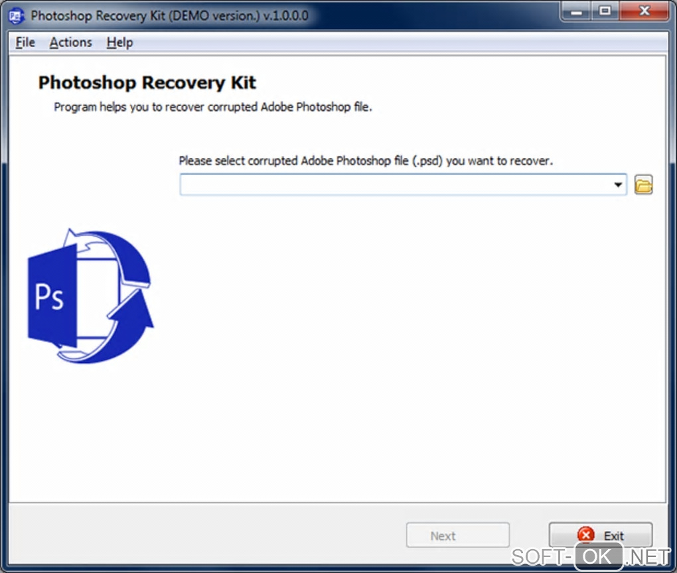Maximize the Photoshop Recovery Kit window
677x573 pixels.
click(605, 12)
